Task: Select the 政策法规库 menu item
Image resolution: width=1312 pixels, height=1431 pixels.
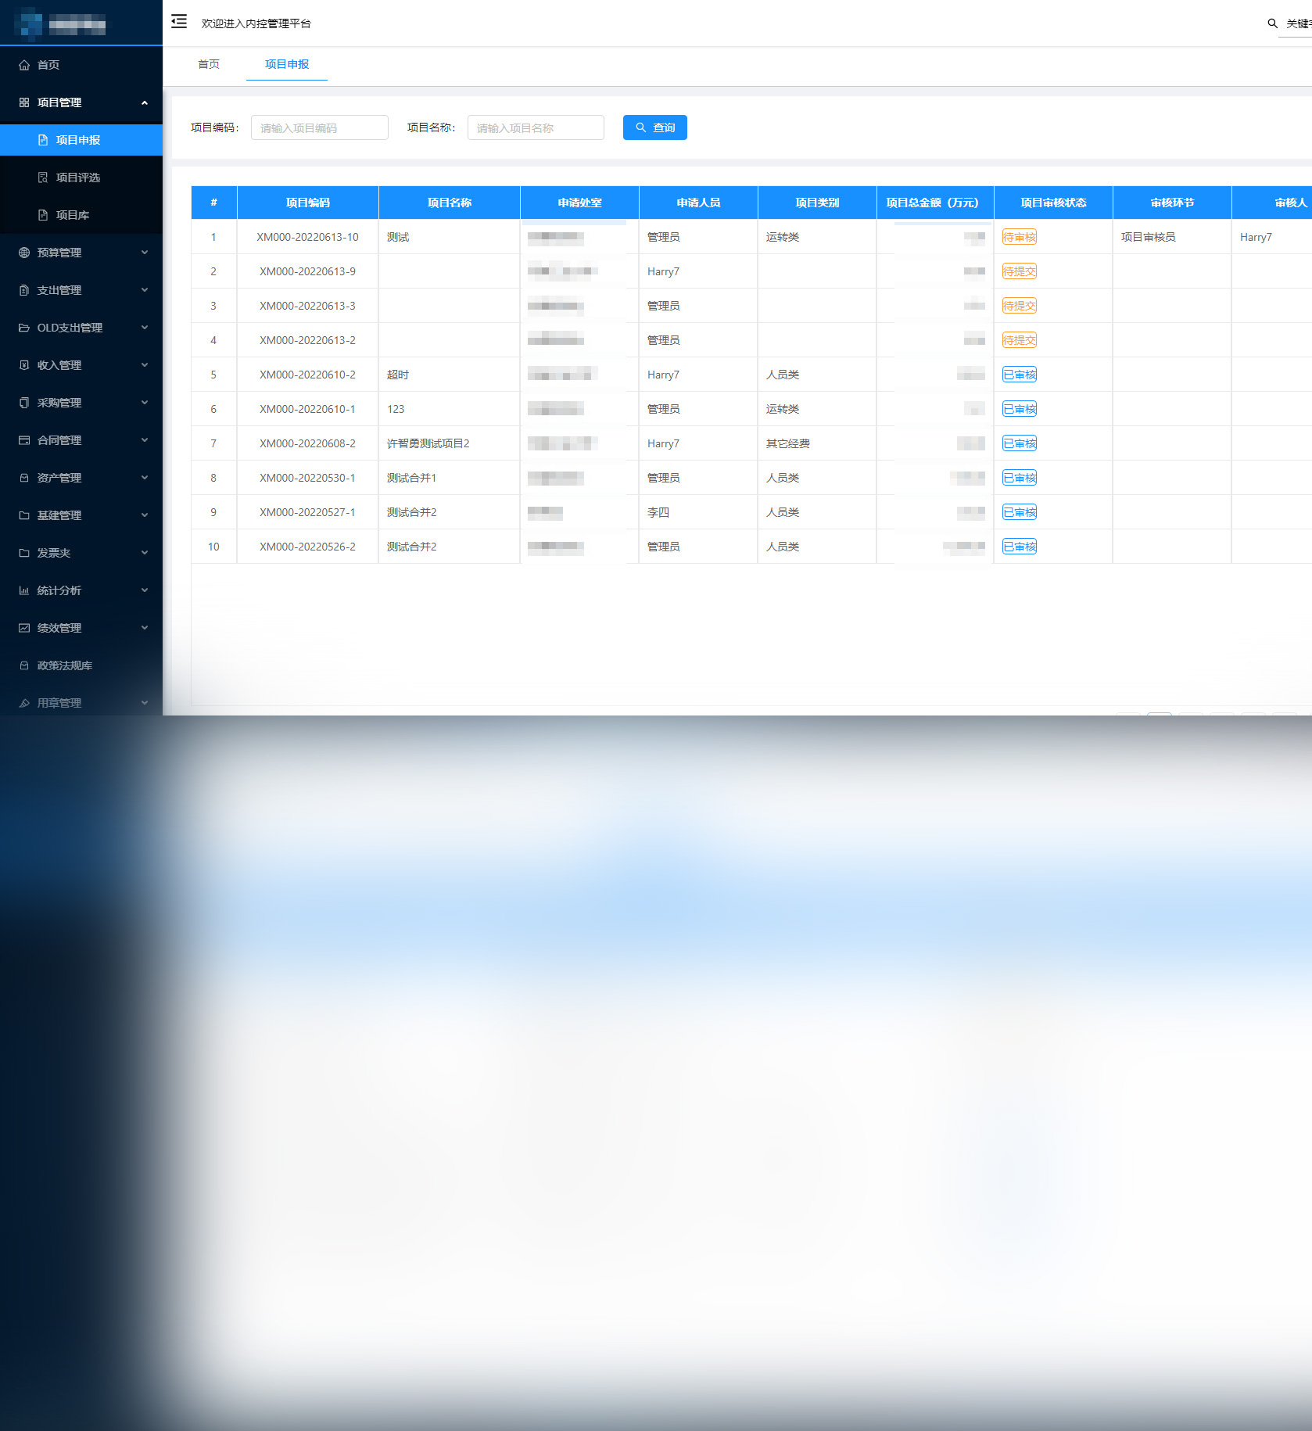Action: point(64,665)
